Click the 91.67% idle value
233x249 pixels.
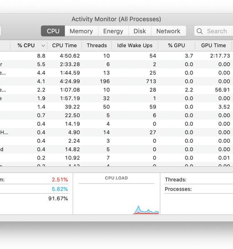(x=58, y=198)
